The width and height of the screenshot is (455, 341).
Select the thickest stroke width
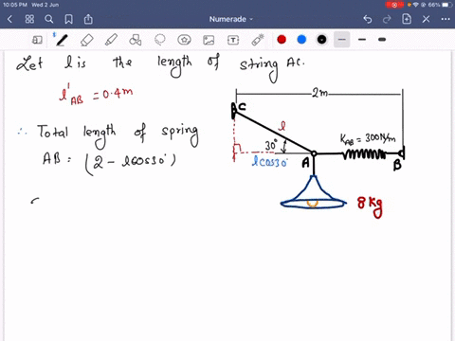click(x=382, y=40)
